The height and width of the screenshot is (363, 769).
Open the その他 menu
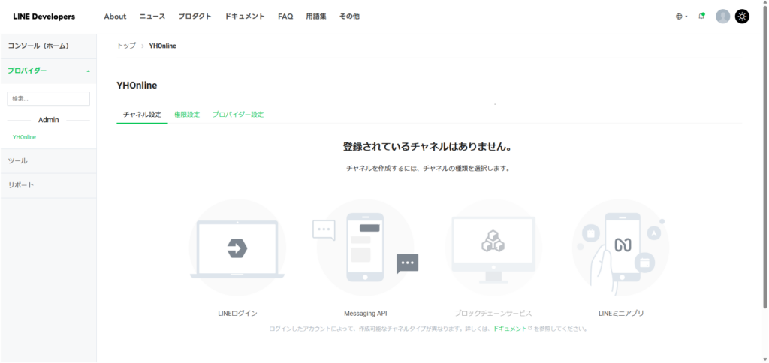pyautogui.click(x=349, y=16)
